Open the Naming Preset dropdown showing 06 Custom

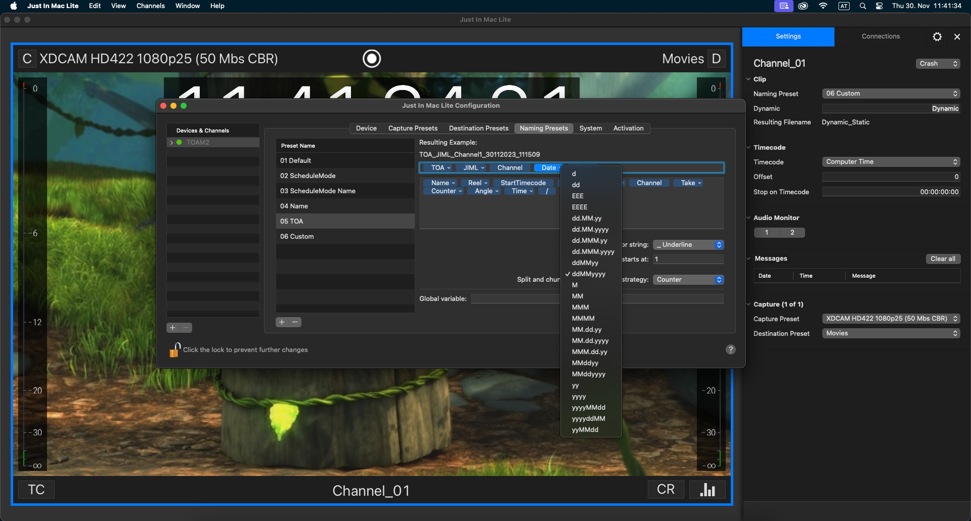point(891,94)
